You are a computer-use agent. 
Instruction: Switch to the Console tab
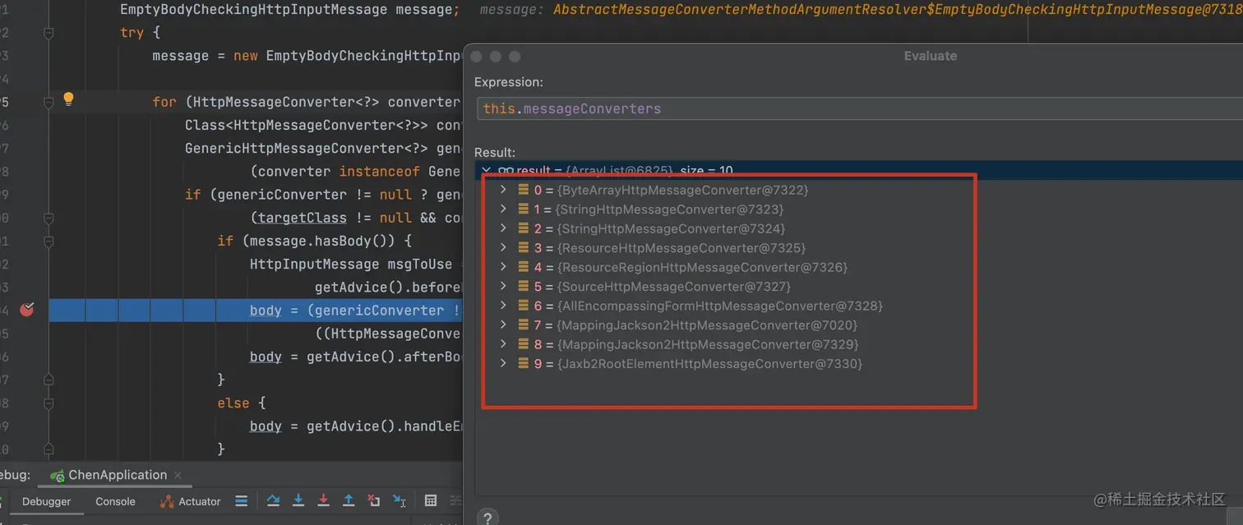115,501
